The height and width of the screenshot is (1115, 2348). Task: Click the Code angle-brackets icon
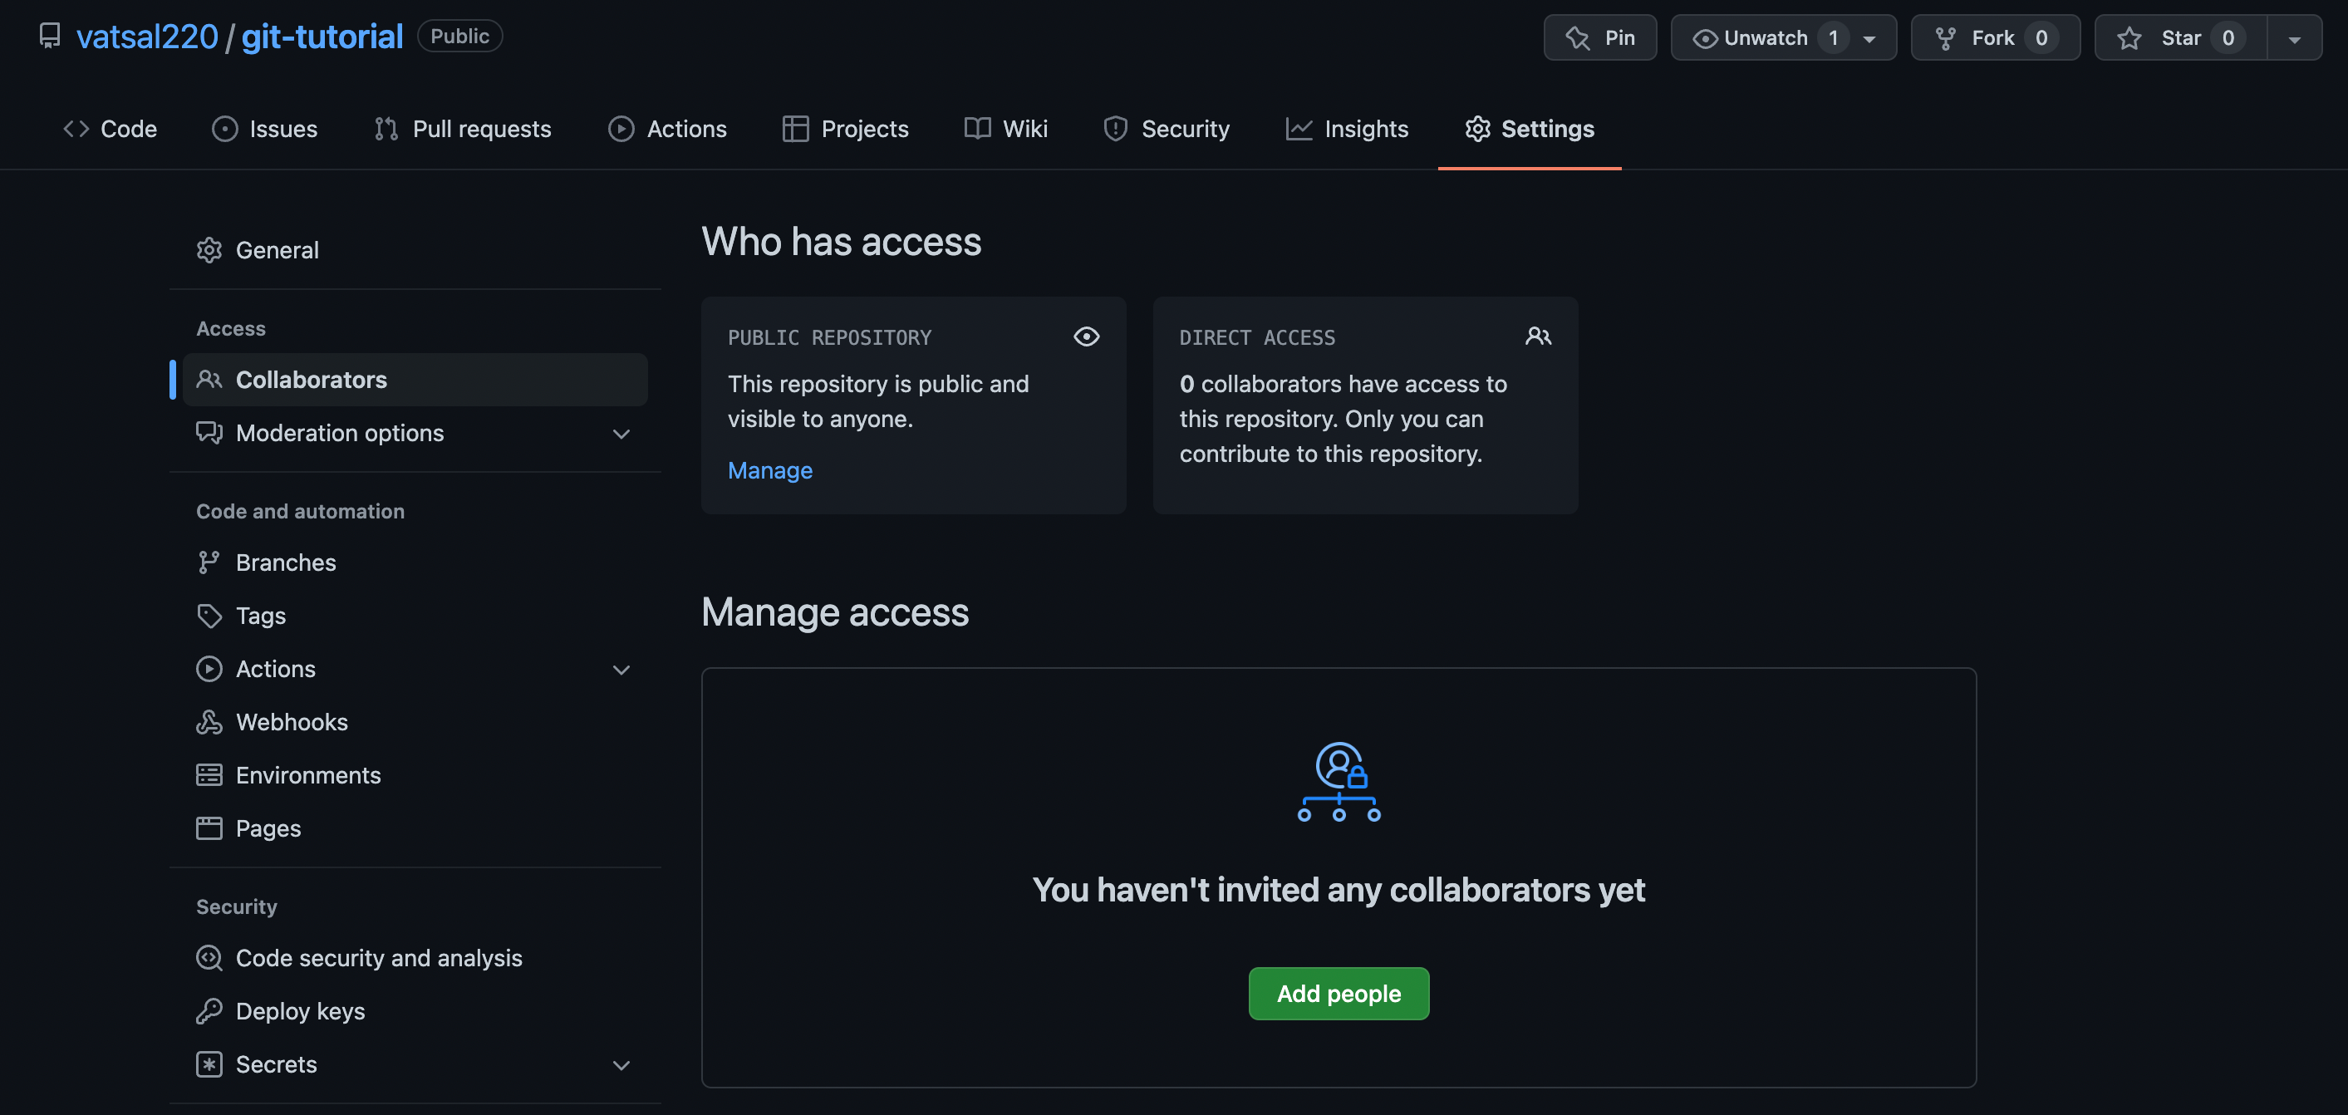pyautogui.click(x=76, y=129)
